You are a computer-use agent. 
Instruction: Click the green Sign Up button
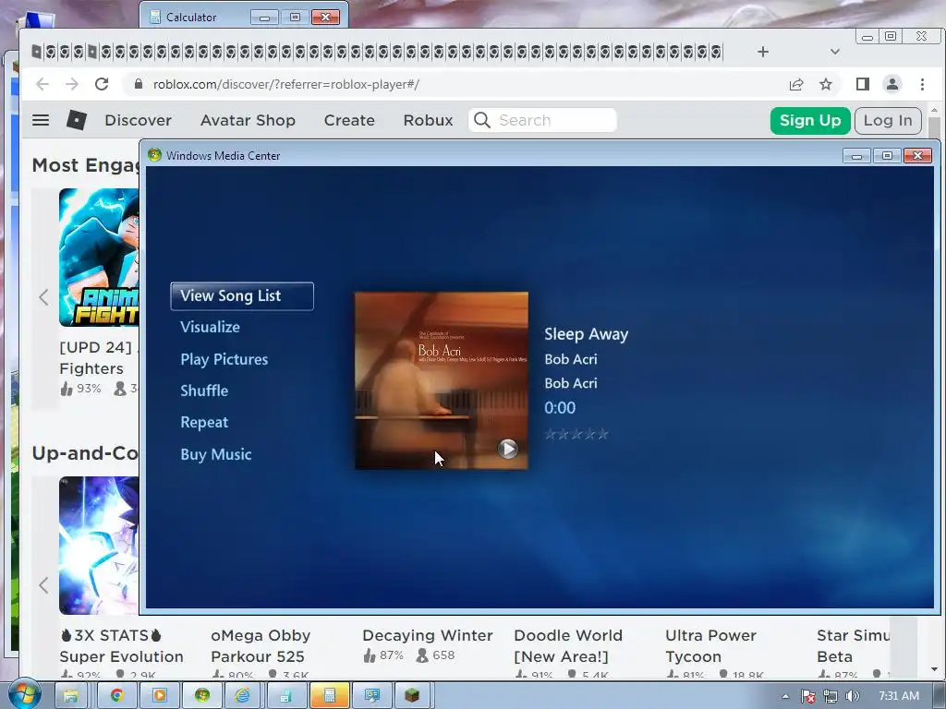[x=809, y=121]
